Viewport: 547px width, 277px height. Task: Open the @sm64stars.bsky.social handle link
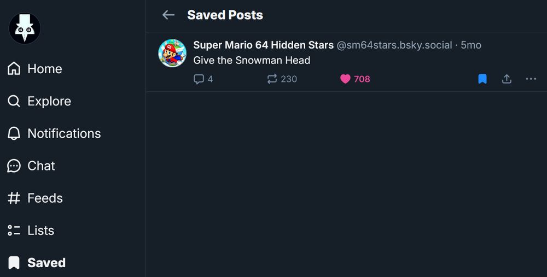394,45
